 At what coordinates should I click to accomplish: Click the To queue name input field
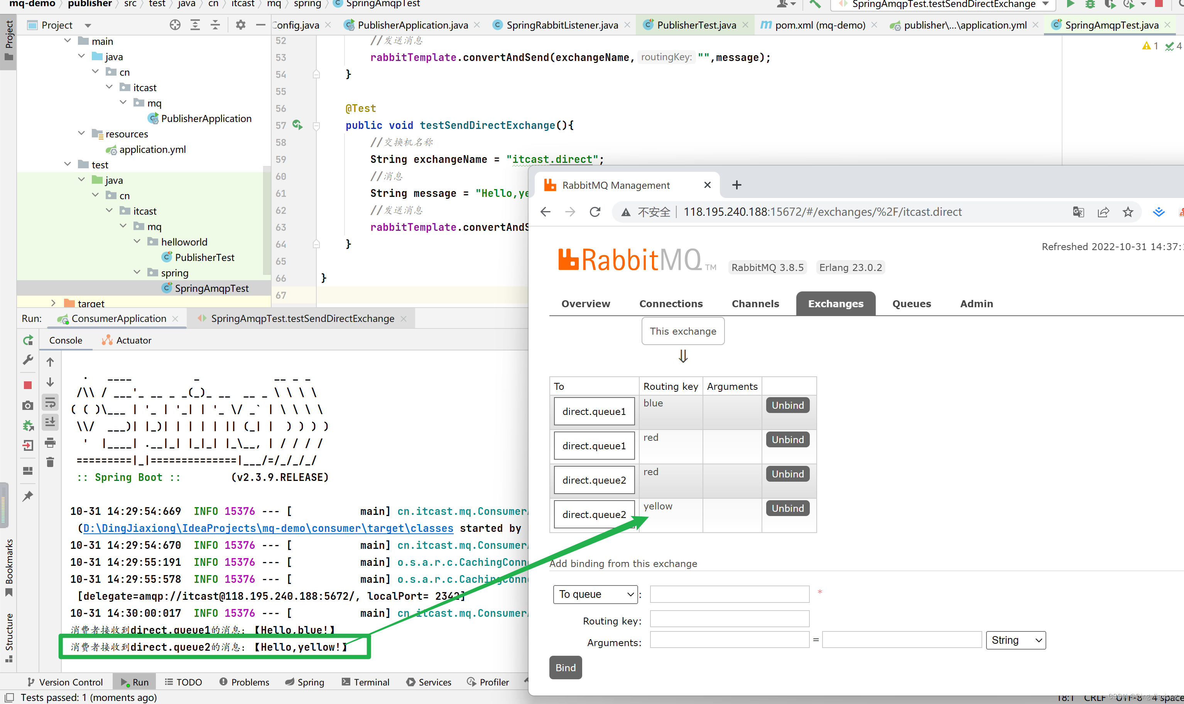(x=729, y=594)
